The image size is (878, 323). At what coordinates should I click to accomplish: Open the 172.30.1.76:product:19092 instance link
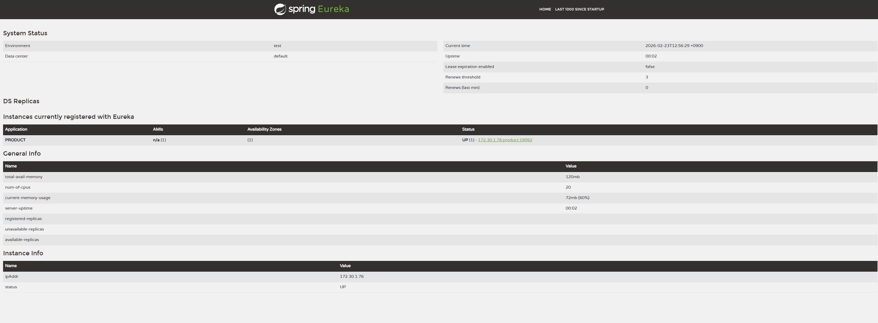point(505,140)
